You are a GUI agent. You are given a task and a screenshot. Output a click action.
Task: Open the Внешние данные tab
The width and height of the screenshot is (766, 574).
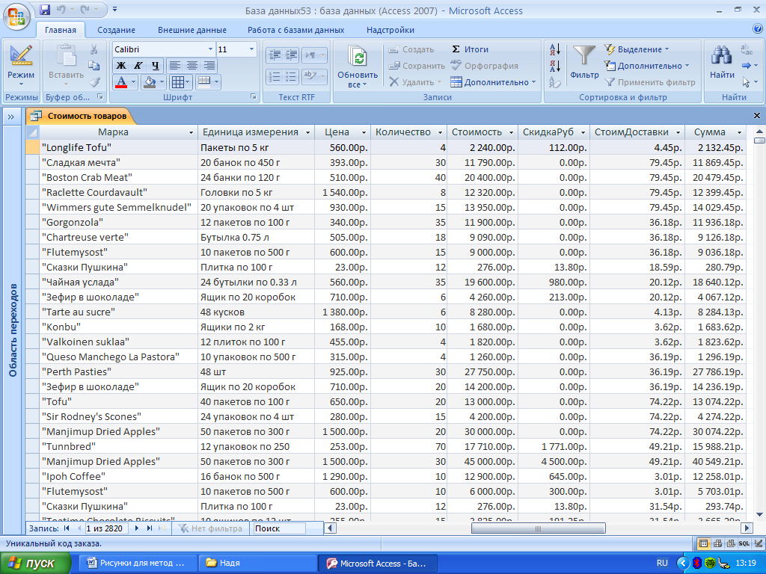(192, 30)
